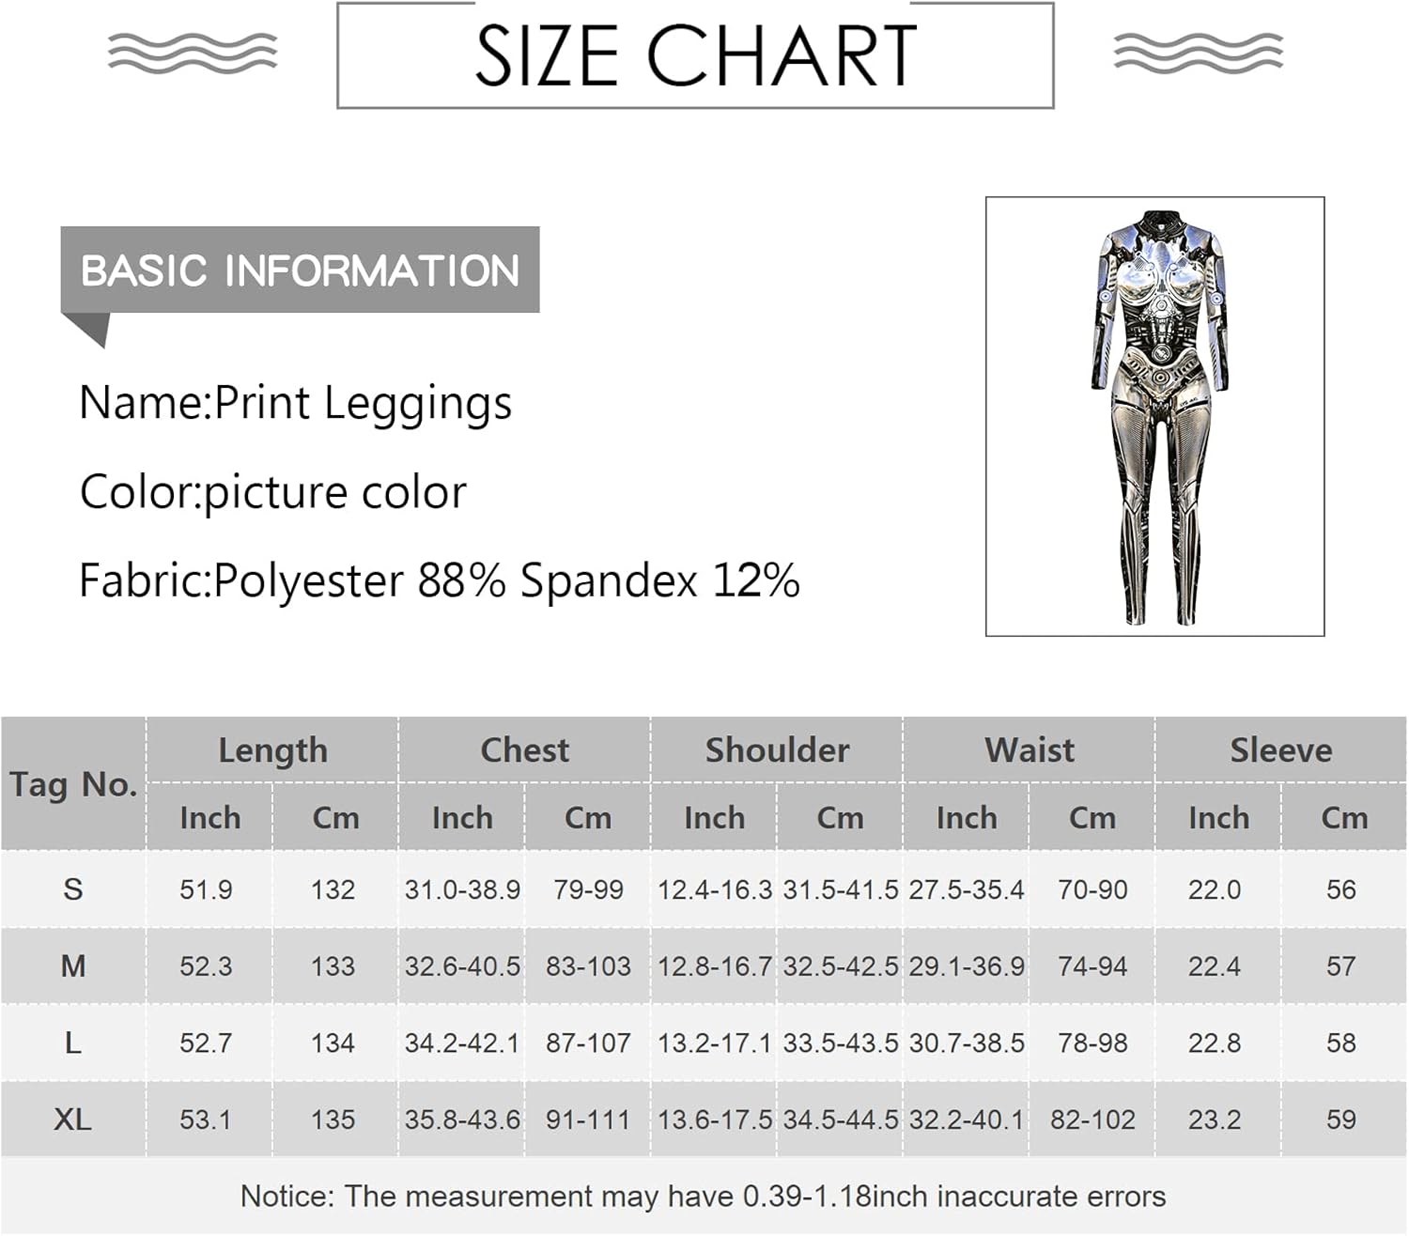The image size is (1409, 1236).
Task: Click the Tag No. column header
Action: (x=73, y=784)
